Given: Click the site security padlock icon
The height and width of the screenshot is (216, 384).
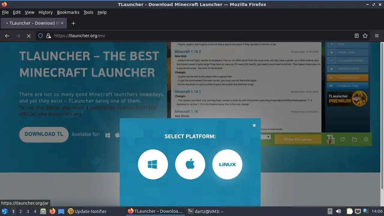Looking at the screenshot, I should click(48, 36).
